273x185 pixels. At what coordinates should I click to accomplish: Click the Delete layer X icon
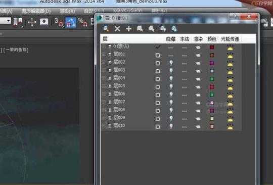tap(117, 29)
